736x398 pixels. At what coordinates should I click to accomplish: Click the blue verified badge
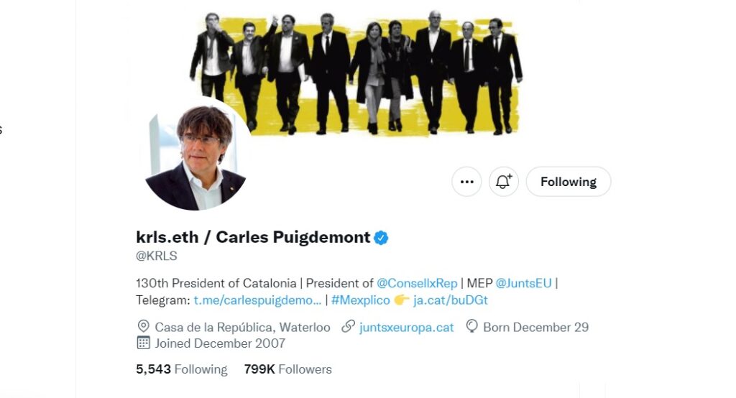[381, 238]
